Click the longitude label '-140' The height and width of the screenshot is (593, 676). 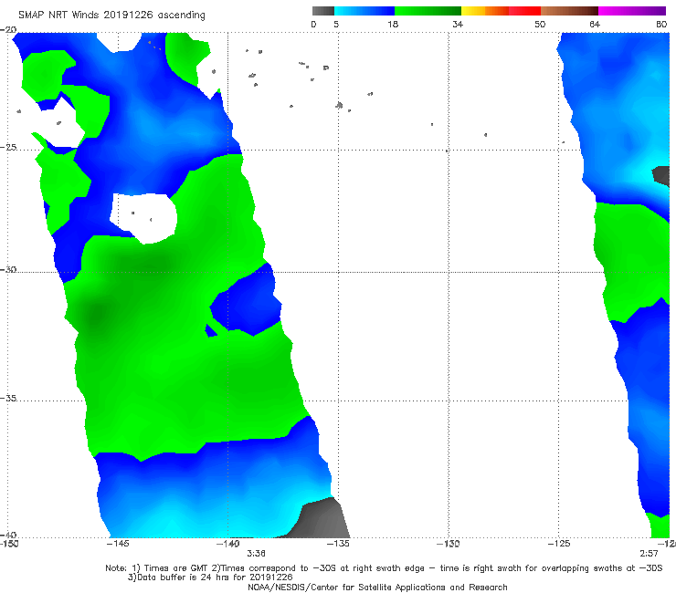pos(227,544)
